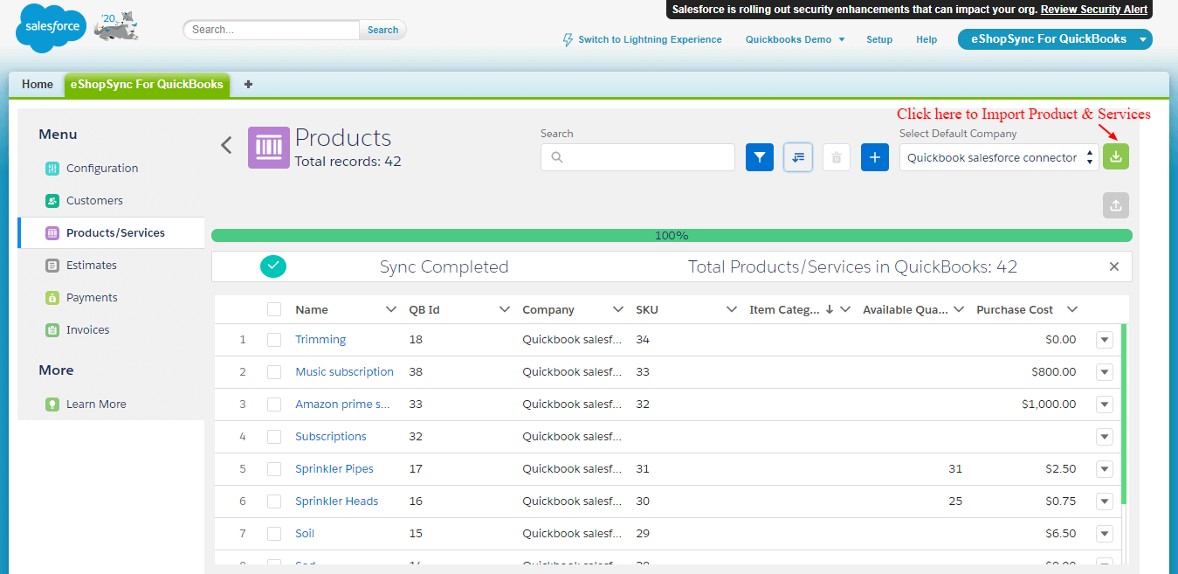Tick the checkbox for Trimming row
The width and height of the screenshot is (1178, 574).
tap(274, 340)
